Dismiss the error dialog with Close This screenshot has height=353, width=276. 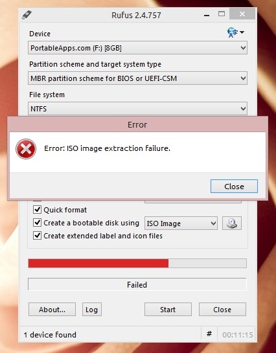(234, 186)
